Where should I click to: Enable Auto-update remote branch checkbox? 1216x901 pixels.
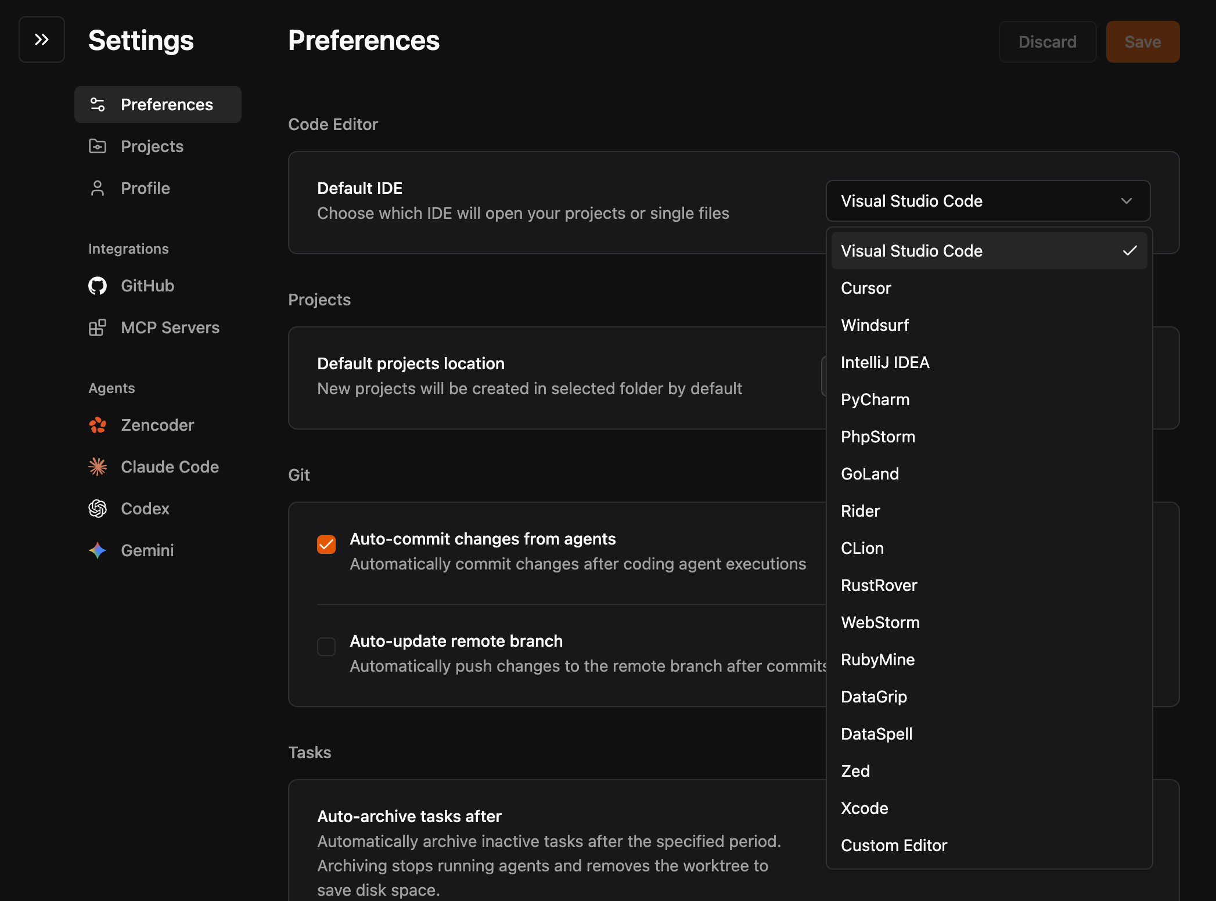pos(326,647)
